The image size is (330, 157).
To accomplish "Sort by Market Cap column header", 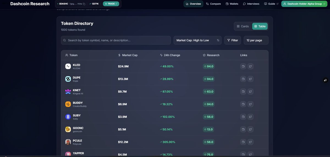I will [128, 55].
